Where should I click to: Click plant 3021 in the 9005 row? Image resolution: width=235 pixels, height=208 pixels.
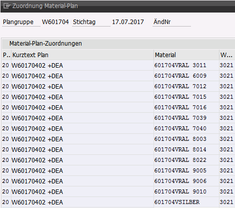pyautogui.click(x=226, y=170)
